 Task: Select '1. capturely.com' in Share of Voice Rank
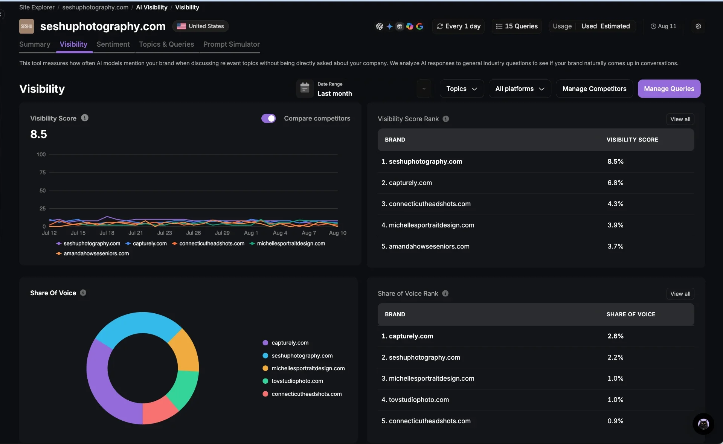tap(536, 336)
